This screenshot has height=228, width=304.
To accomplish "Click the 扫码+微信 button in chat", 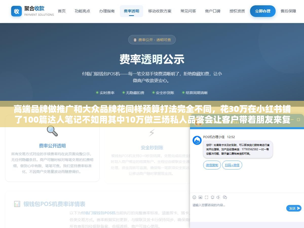I will [x=232, y=165].
